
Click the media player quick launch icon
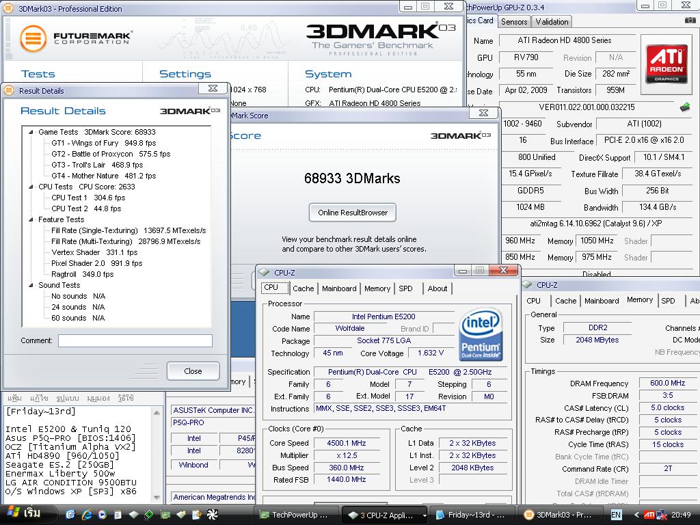tap(102, 514)
